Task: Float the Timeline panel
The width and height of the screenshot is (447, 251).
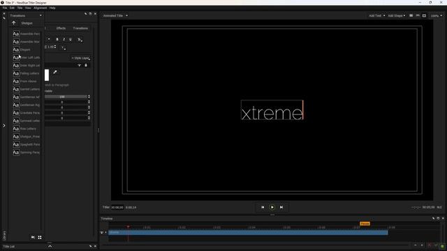Action: click(438, 218)
